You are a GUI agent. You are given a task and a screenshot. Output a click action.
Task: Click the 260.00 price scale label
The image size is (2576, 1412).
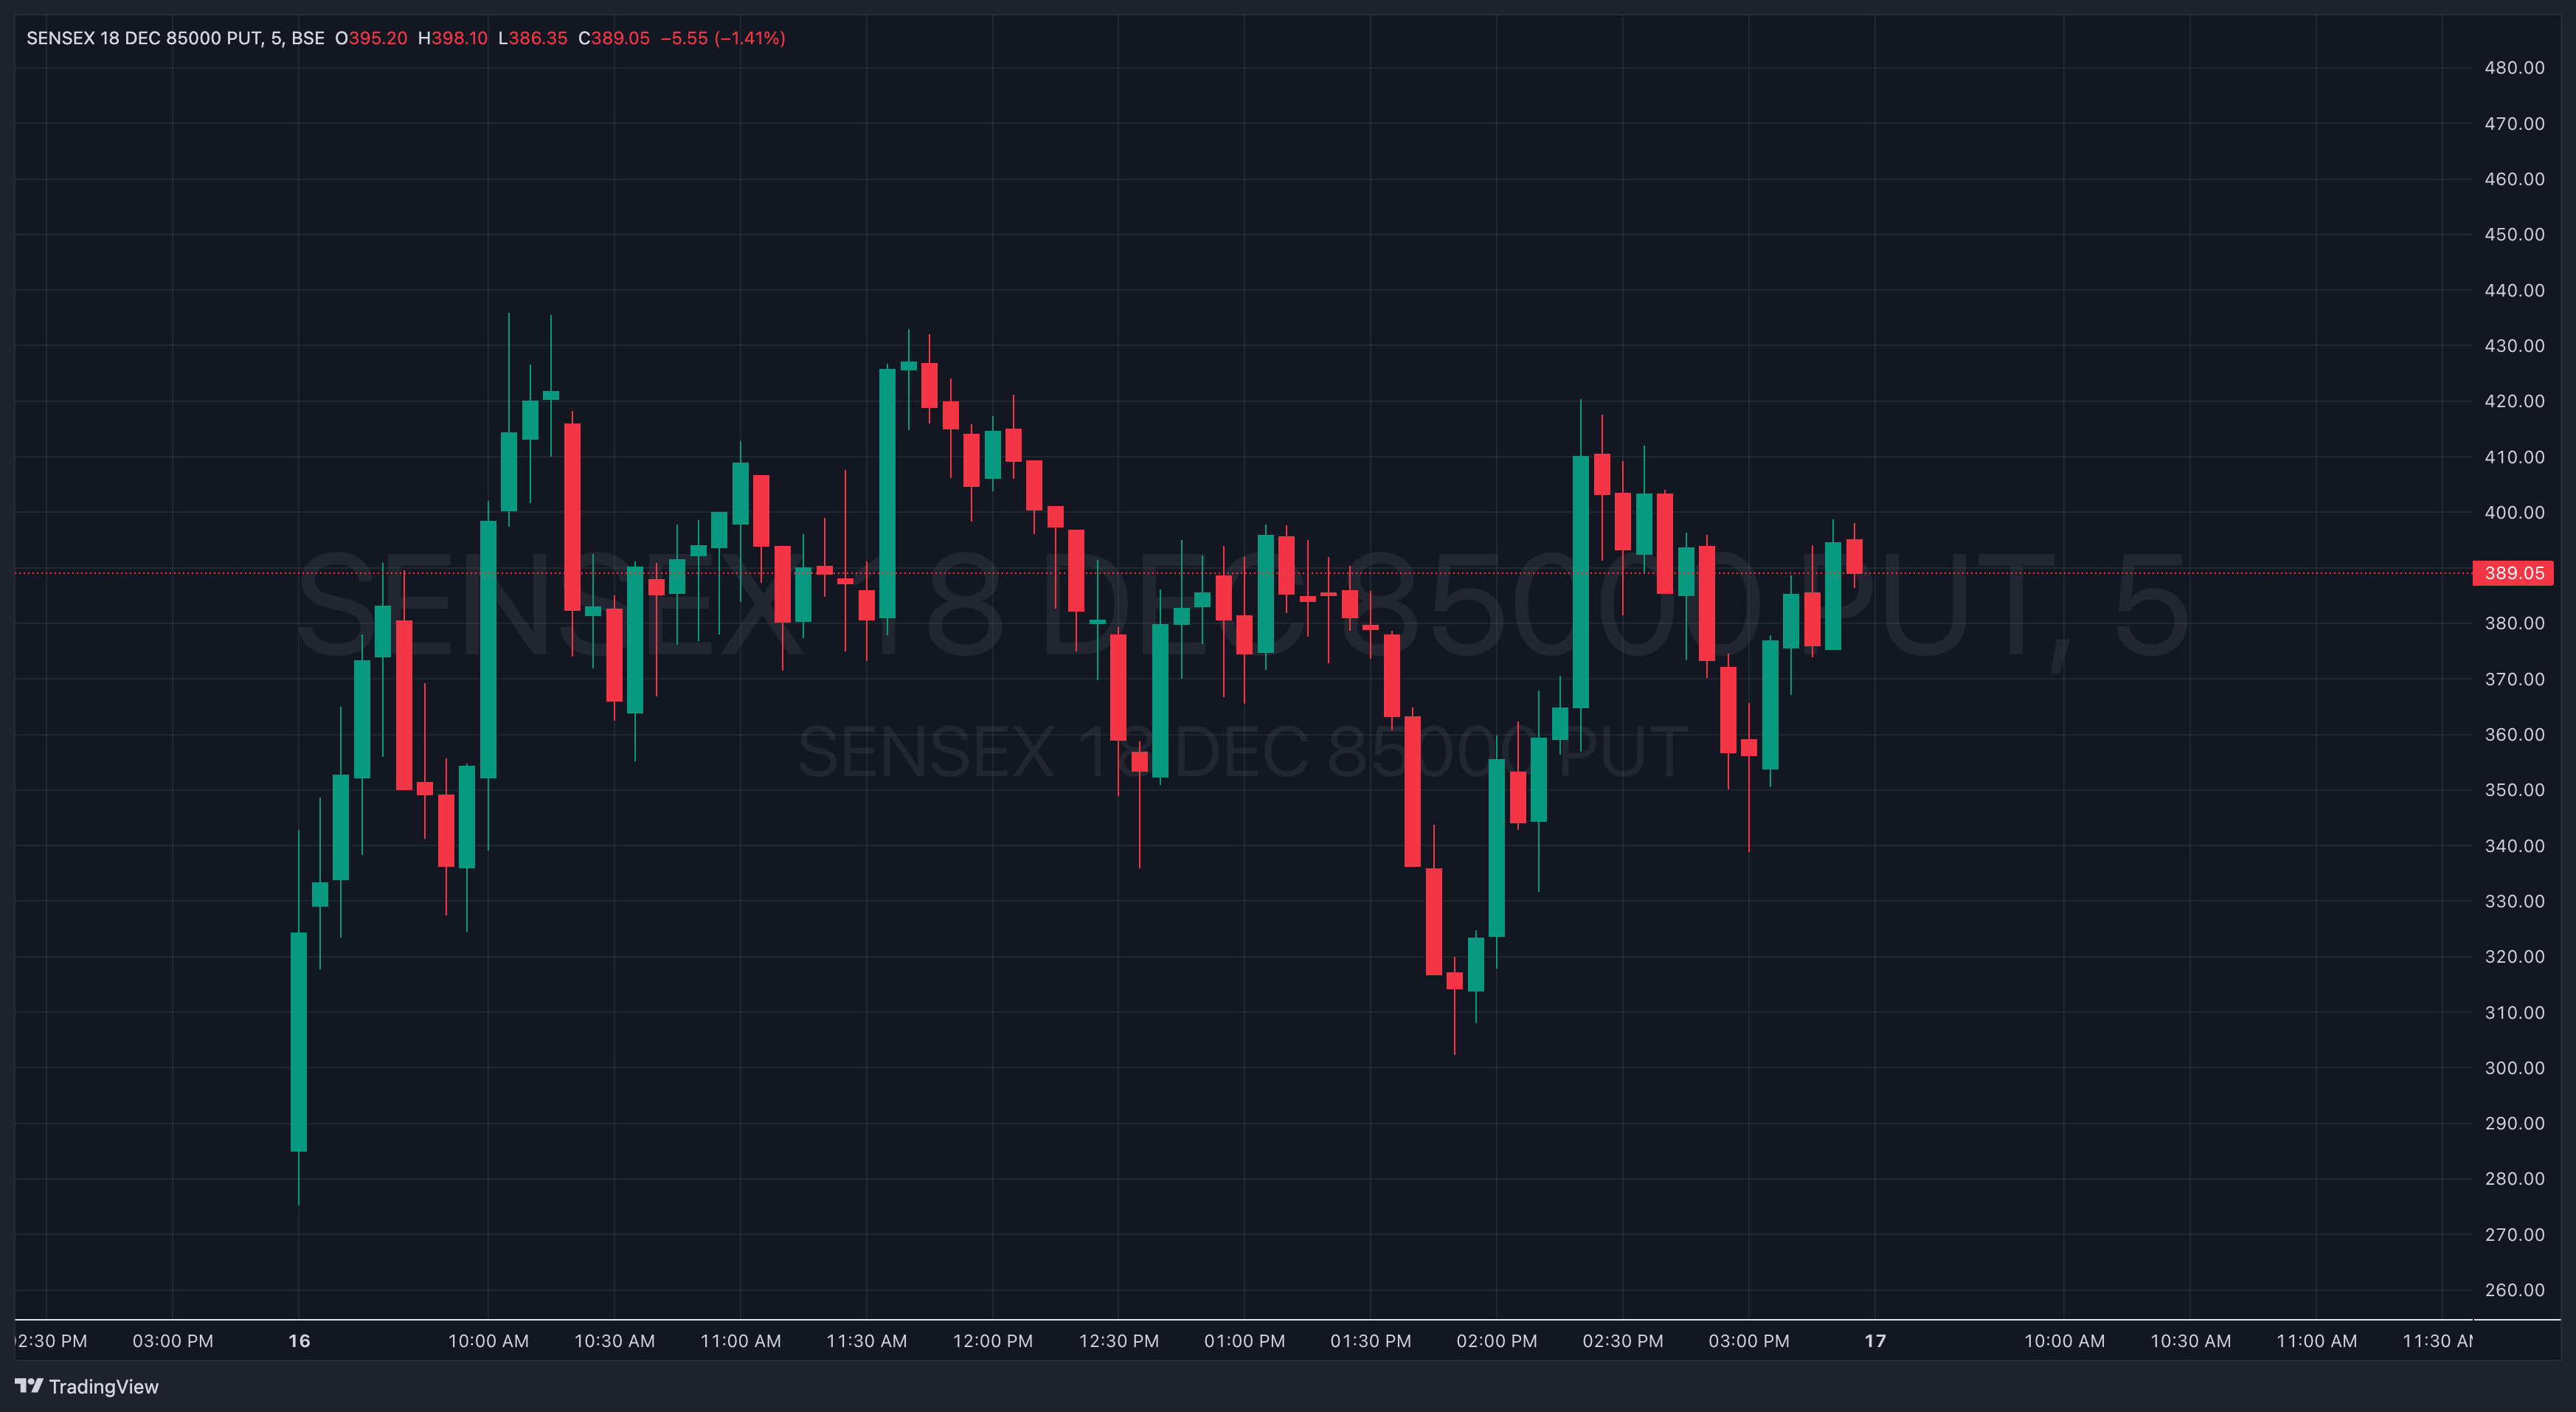click(x=2514, y=1290)
